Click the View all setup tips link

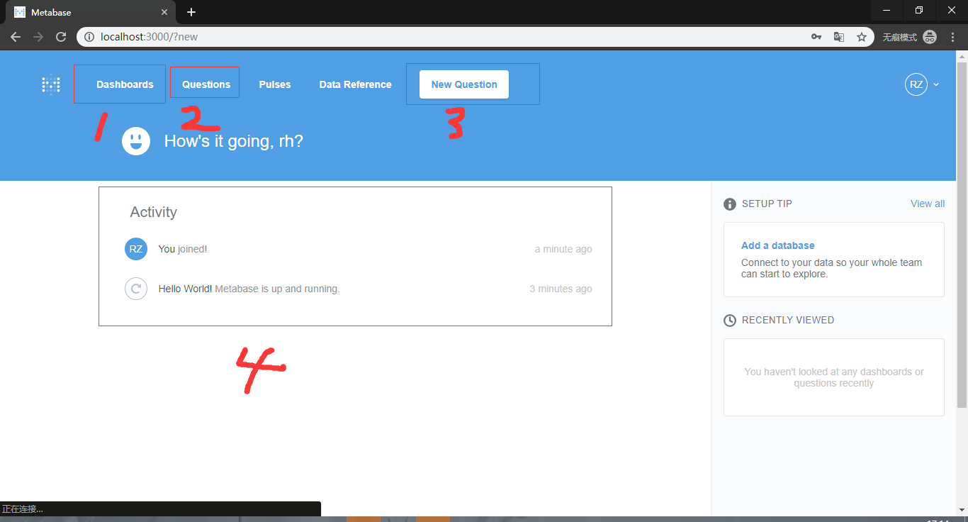(x=927, y=204)
